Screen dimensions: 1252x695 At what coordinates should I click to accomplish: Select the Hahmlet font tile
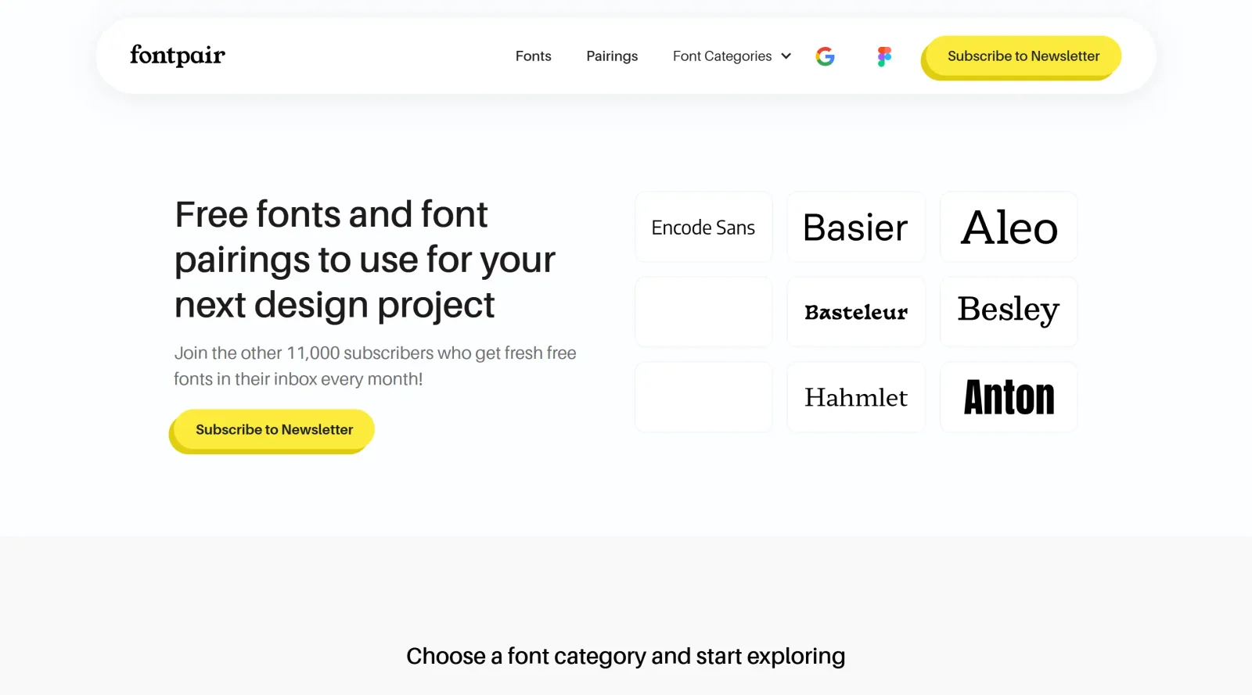coord(855,397)
